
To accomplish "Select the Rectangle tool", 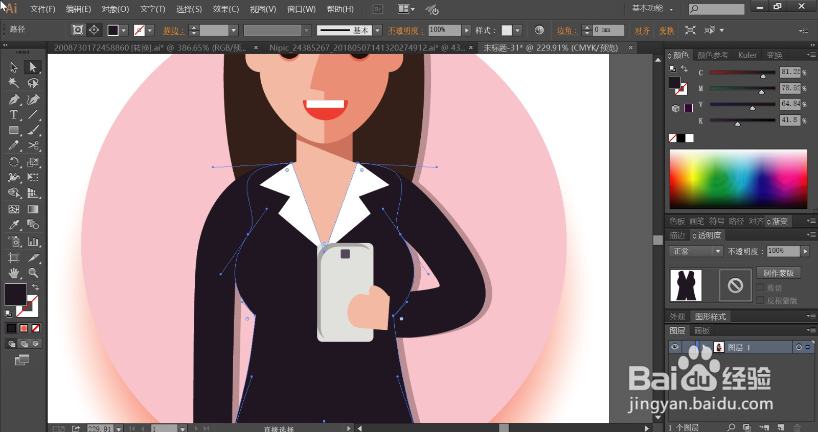I will [x=14, y=131].
